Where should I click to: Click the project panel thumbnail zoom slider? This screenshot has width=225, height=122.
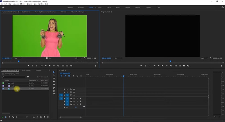pyautogui.click(x=17, y=117)
